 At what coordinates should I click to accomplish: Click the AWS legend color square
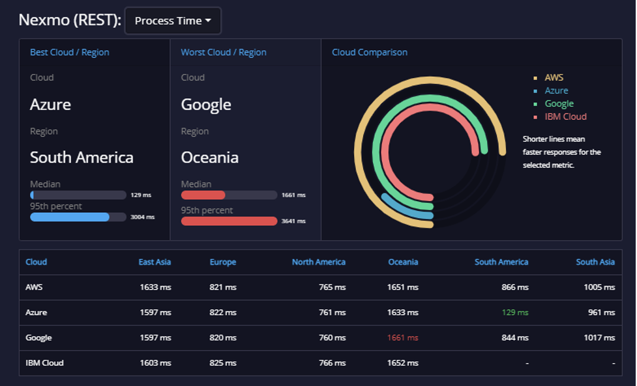[535, 78]
